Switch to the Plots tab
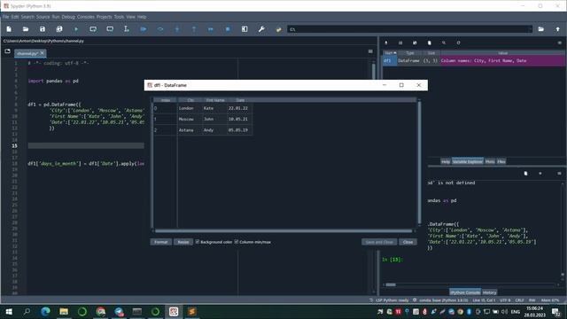Screen dimensions: 567x319 click(x=490, y=161)
